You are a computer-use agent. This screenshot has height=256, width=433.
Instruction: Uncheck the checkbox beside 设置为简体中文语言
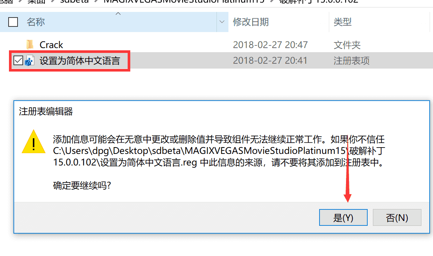pos(18,60)
